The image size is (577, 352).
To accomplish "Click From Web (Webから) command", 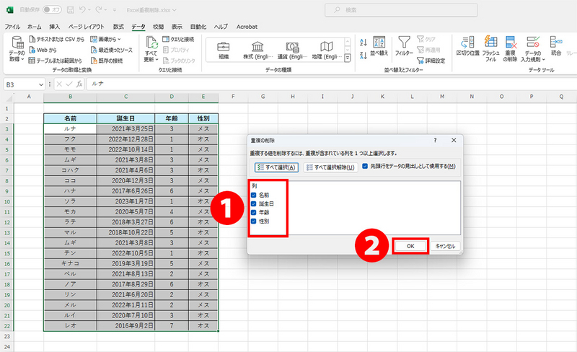I will tap(43, 50).
